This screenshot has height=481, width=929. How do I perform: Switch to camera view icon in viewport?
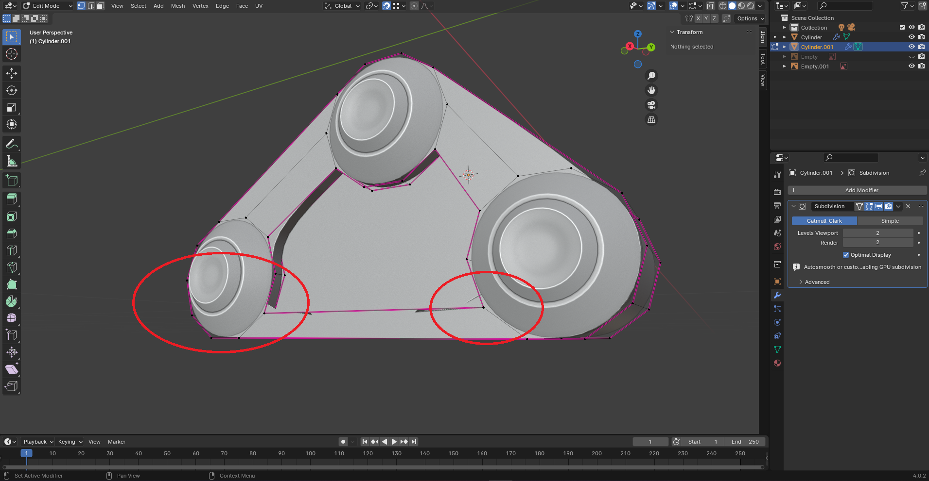651,105
